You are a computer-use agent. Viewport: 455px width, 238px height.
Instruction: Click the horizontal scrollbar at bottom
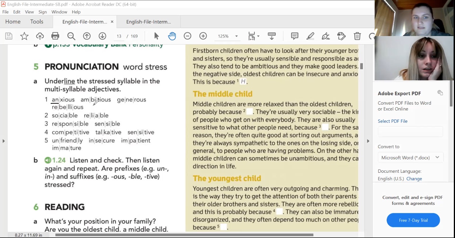click(x=184, y=235)
